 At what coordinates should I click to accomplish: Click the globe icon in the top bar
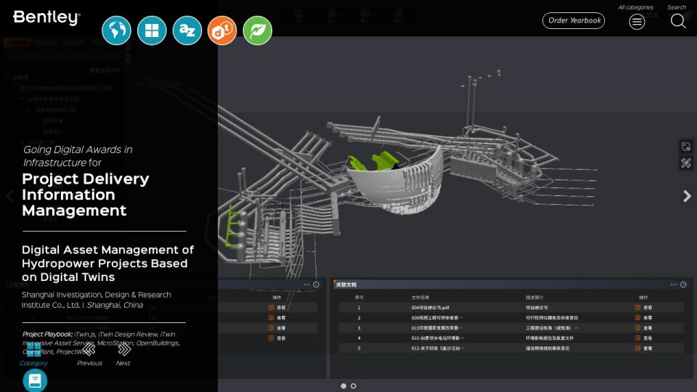[116, 30]
